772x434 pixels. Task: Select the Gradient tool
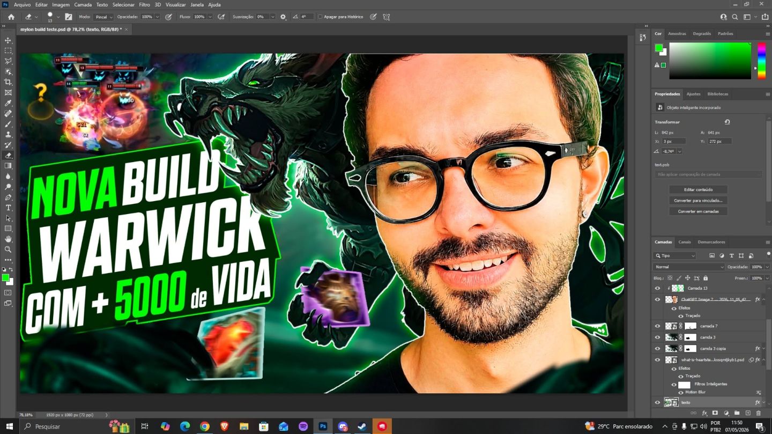point(8,166)
